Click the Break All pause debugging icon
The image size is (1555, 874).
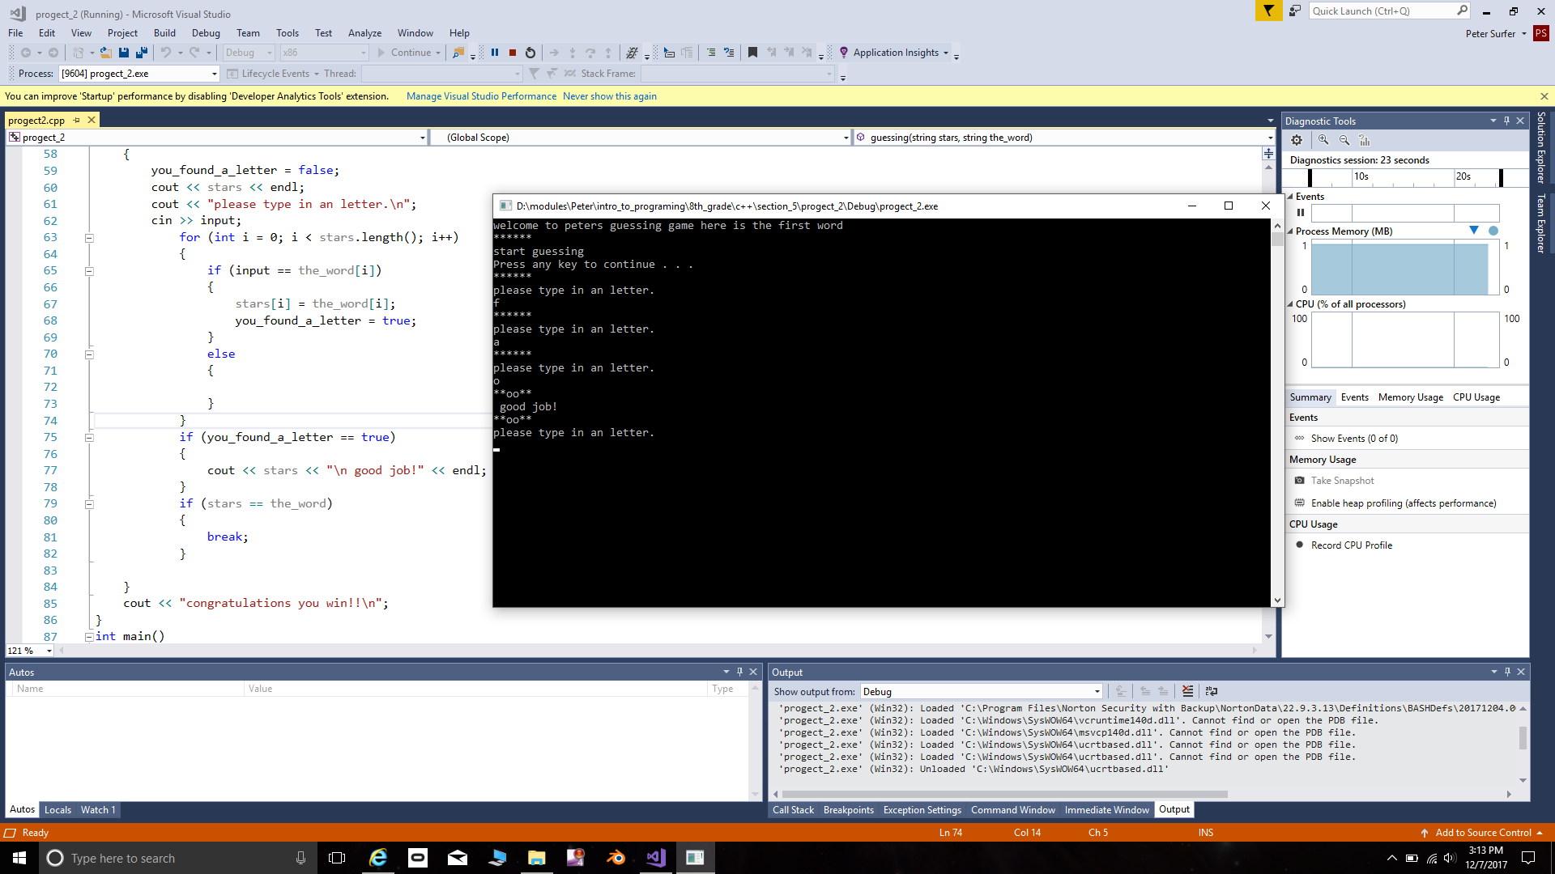pyautogui.click(x=495, y=53)
